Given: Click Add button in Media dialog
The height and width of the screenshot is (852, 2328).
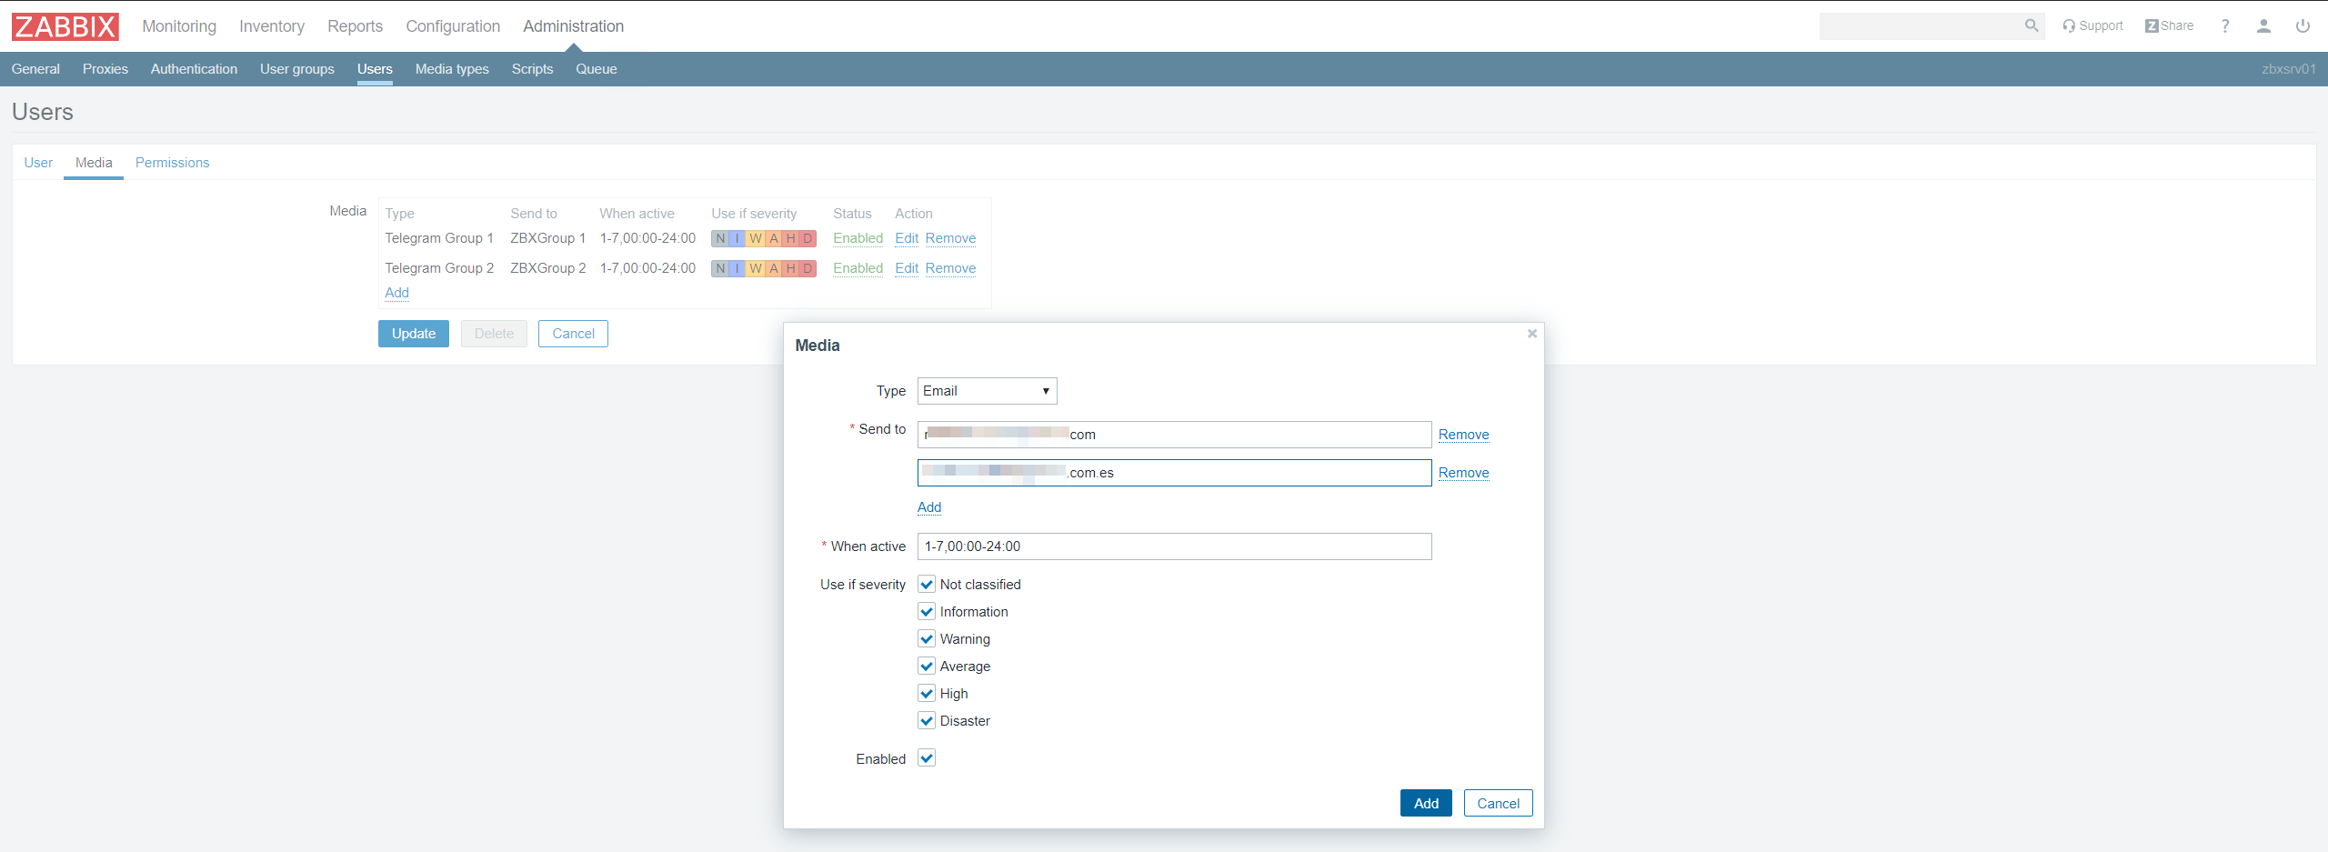Looking at the screenshot, I should (1425, 804).
